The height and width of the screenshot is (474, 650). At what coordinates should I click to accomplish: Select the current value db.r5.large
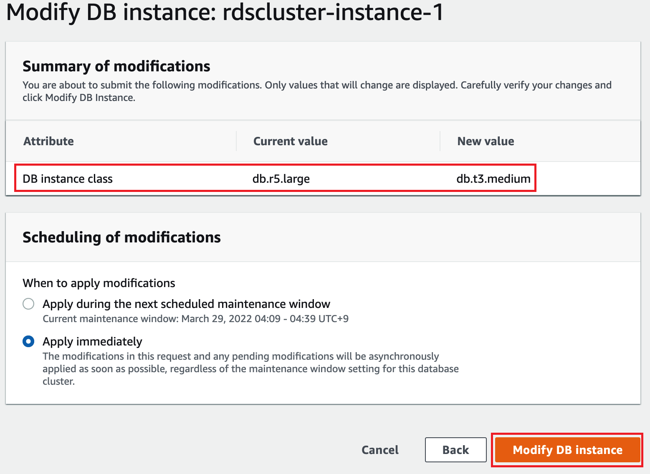coord(281,179)
